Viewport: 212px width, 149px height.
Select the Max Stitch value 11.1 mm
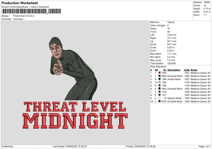pyautogui.click(x=172, y=54)
